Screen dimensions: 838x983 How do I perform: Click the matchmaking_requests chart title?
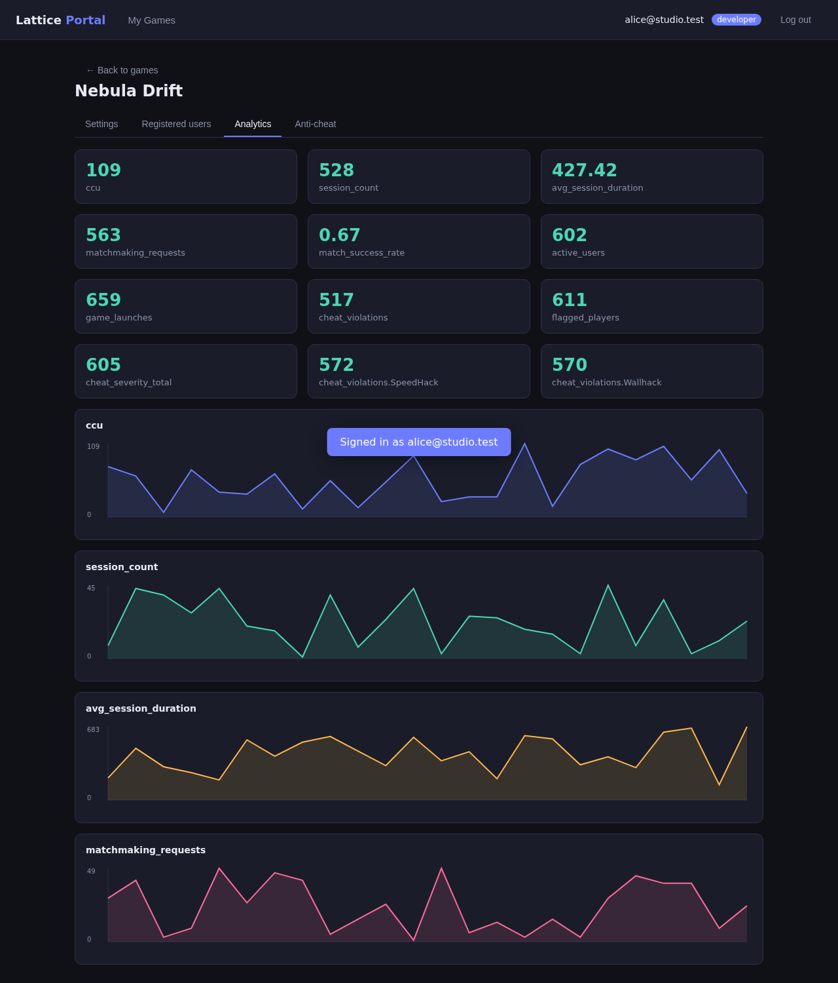145,850
